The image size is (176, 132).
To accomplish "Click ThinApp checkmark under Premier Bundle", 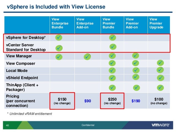I will [112, 88].
